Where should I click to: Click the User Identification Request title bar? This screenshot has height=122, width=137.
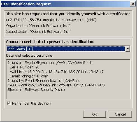[65, 4]
